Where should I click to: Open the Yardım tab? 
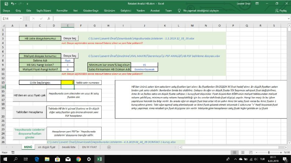pos(141,11)
